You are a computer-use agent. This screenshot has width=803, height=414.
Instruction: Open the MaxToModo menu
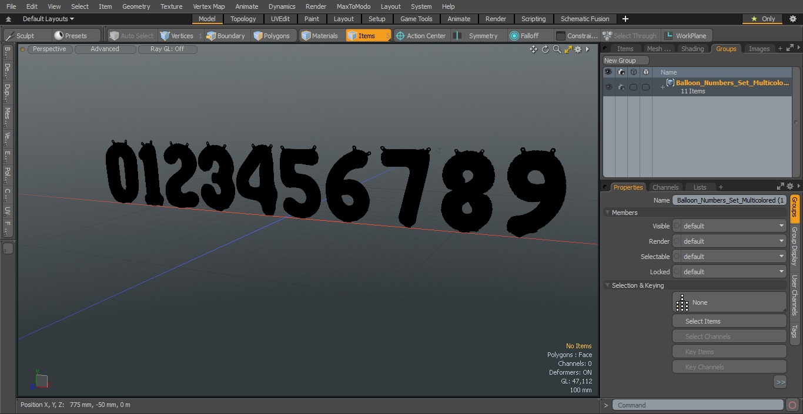(353, 6)
